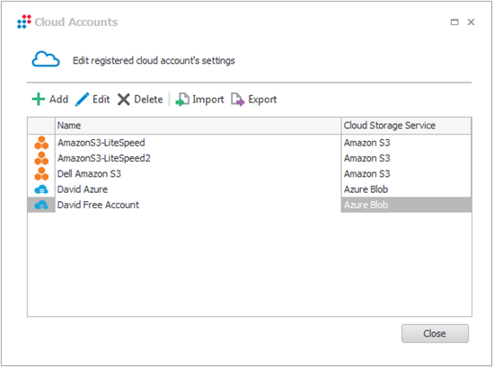Image resolution: width=494 pixels, height=368 pixels.
Task: Click the David Azure cloud icon
Action: tap(41, 189)
